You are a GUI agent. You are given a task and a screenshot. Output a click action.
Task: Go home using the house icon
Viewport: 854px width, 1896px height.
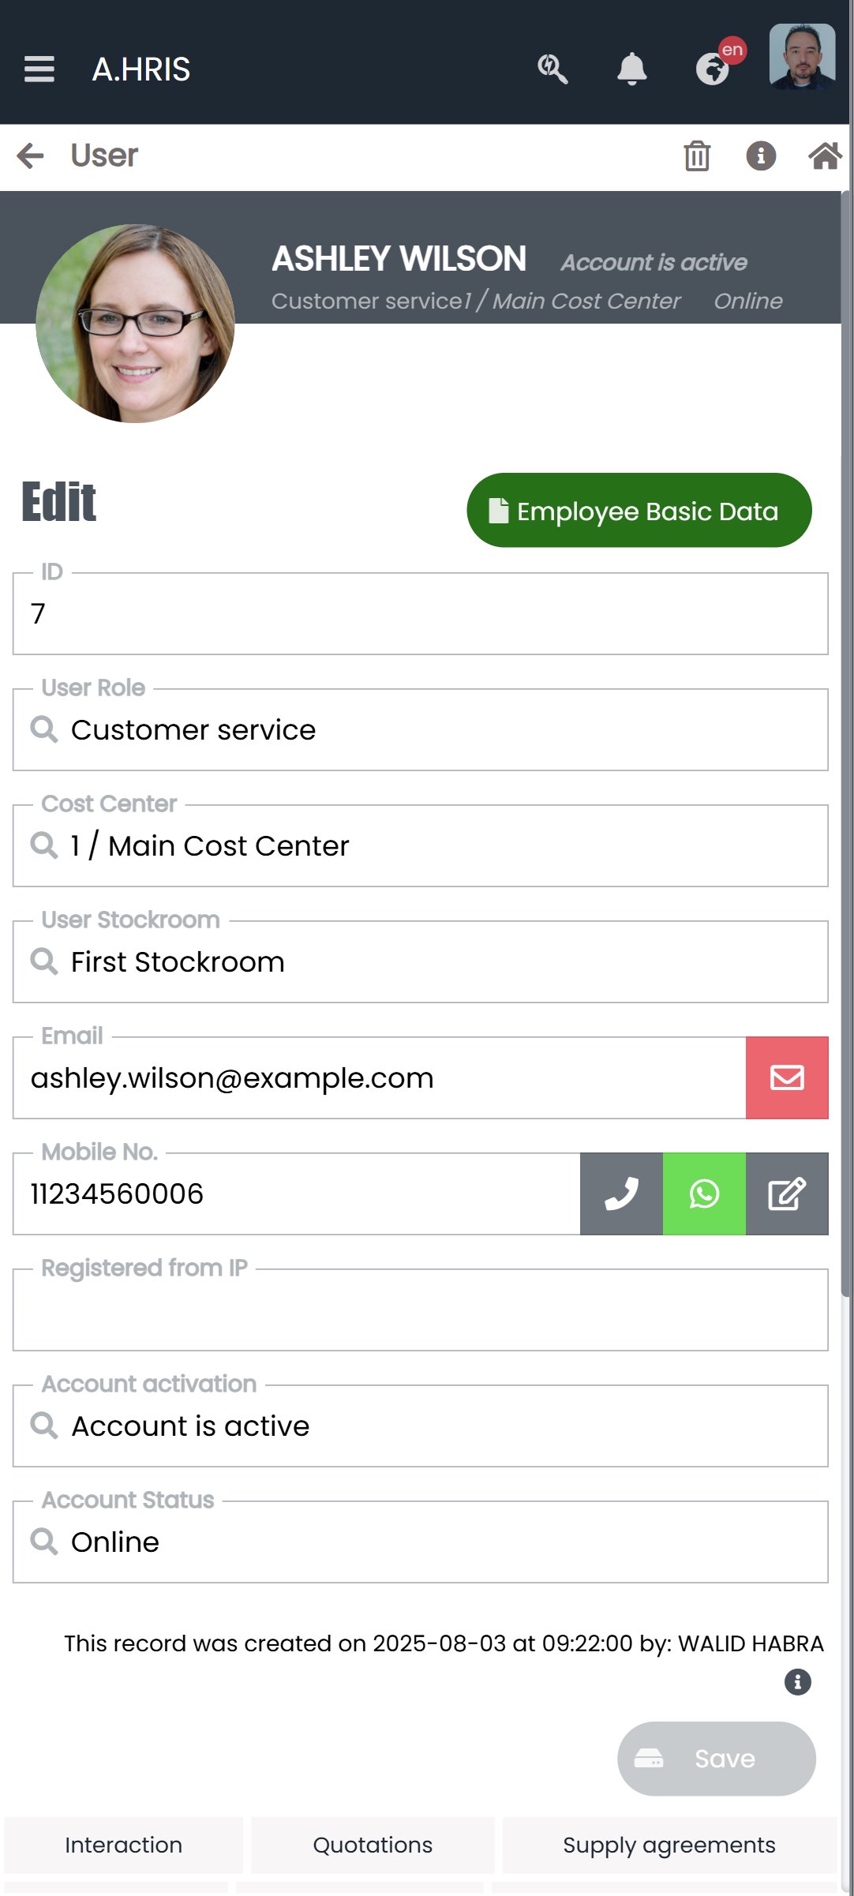pyautogui.click(x=825, y=156)
